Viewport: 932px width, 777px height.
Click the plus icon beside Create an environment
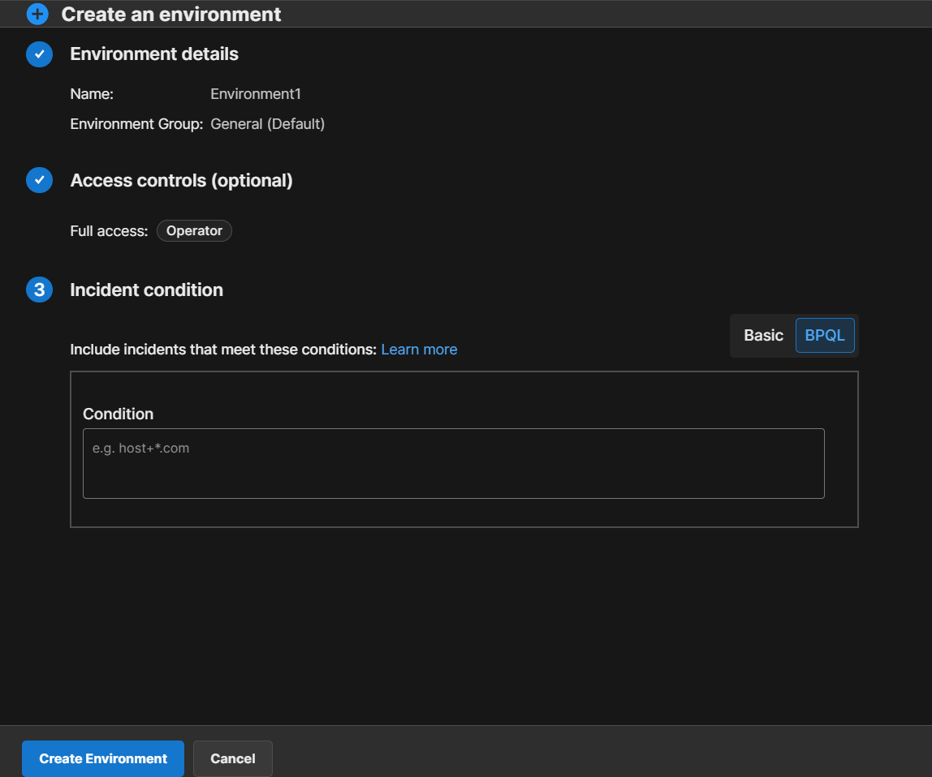click(38, 14)
